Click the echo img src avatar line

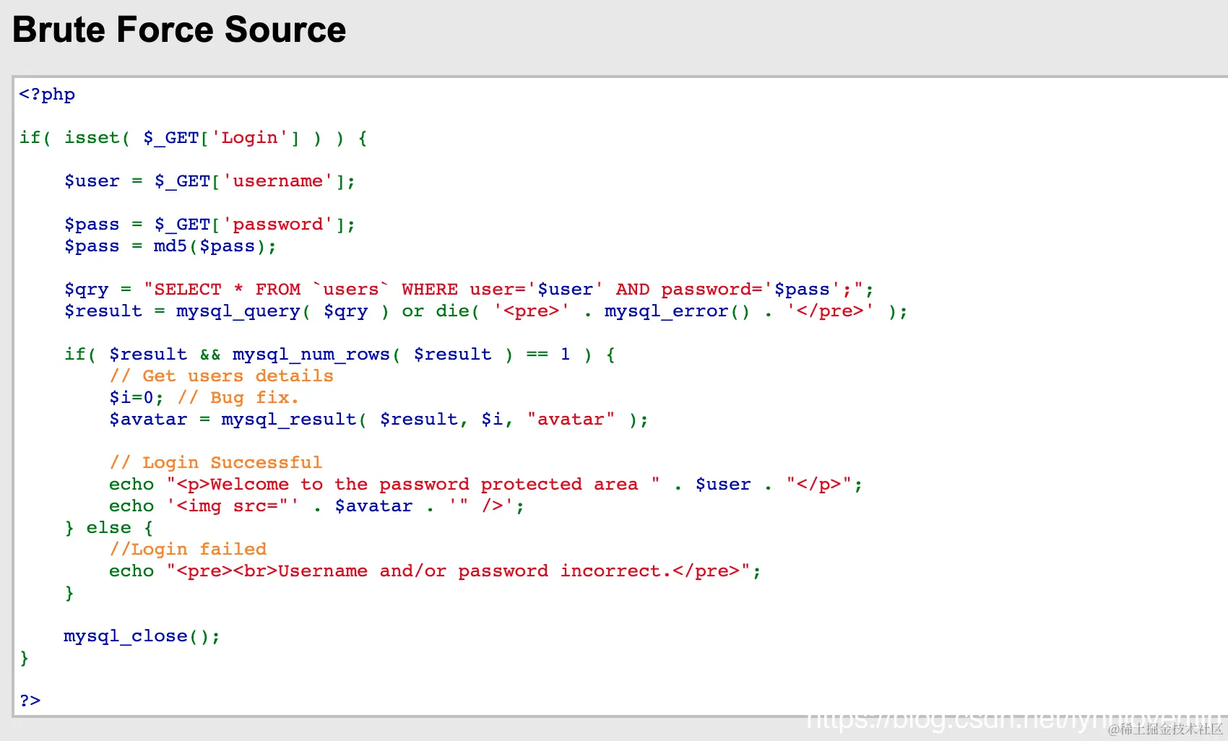(x=316, y=506)
